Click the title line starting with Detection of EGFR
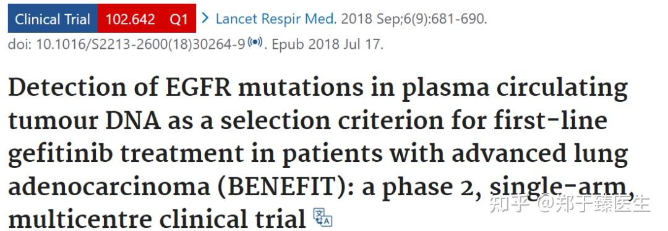668x231 pixels. pos(318,88)
